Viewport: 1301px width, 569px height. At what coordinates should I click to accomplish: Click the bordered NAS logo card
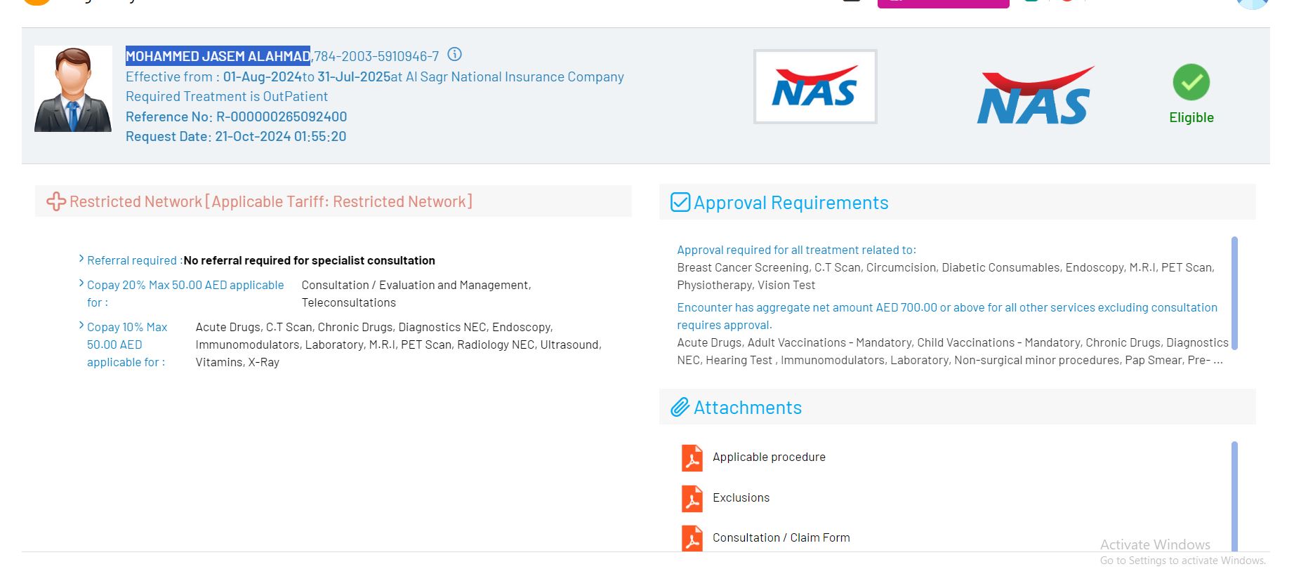[814, 87]
